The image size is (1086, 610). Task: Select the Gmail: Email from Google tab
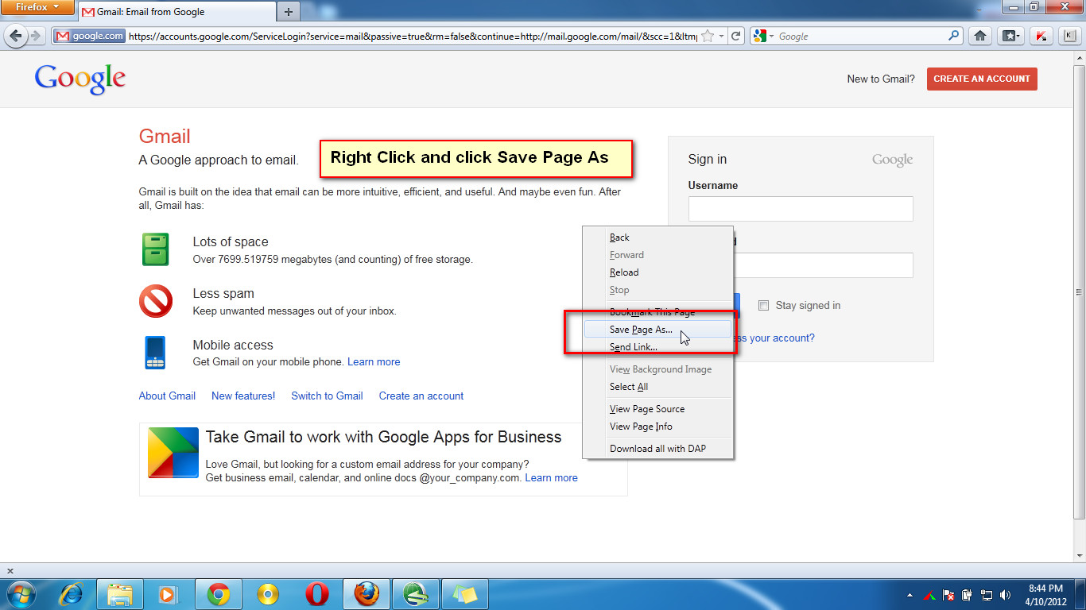click(x=175, y=12)
